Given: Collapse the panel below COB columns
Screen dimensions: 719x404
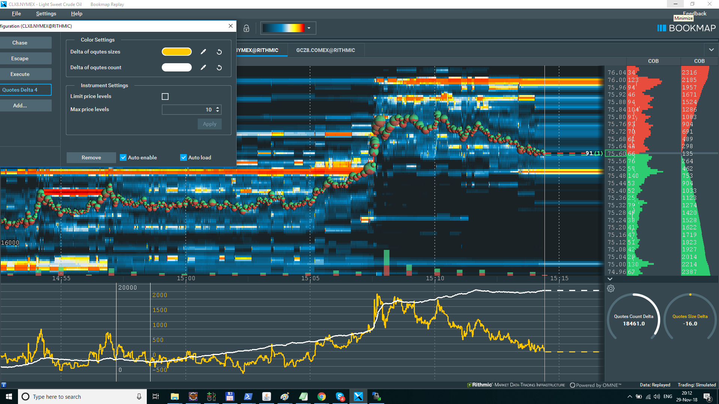Looking at the screenshot, I should point(610,279).
